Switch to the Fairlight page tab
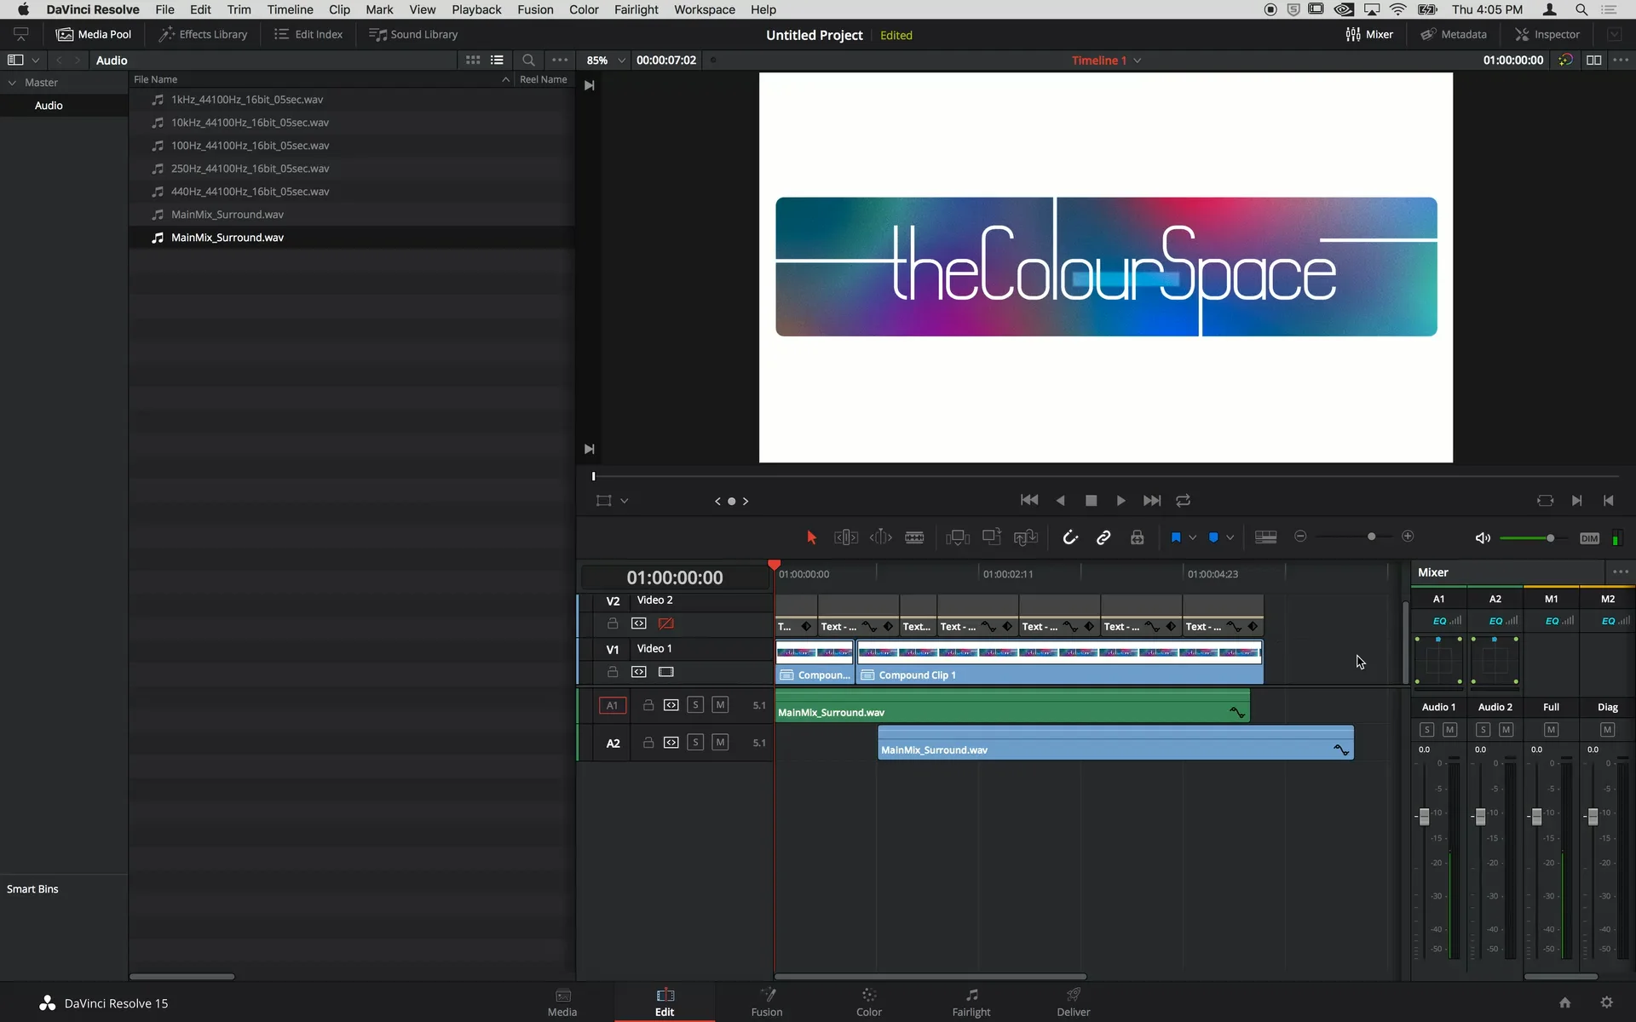Image resolution: width=1636 pixels, height=1022 pixels. coord(971,1002)
